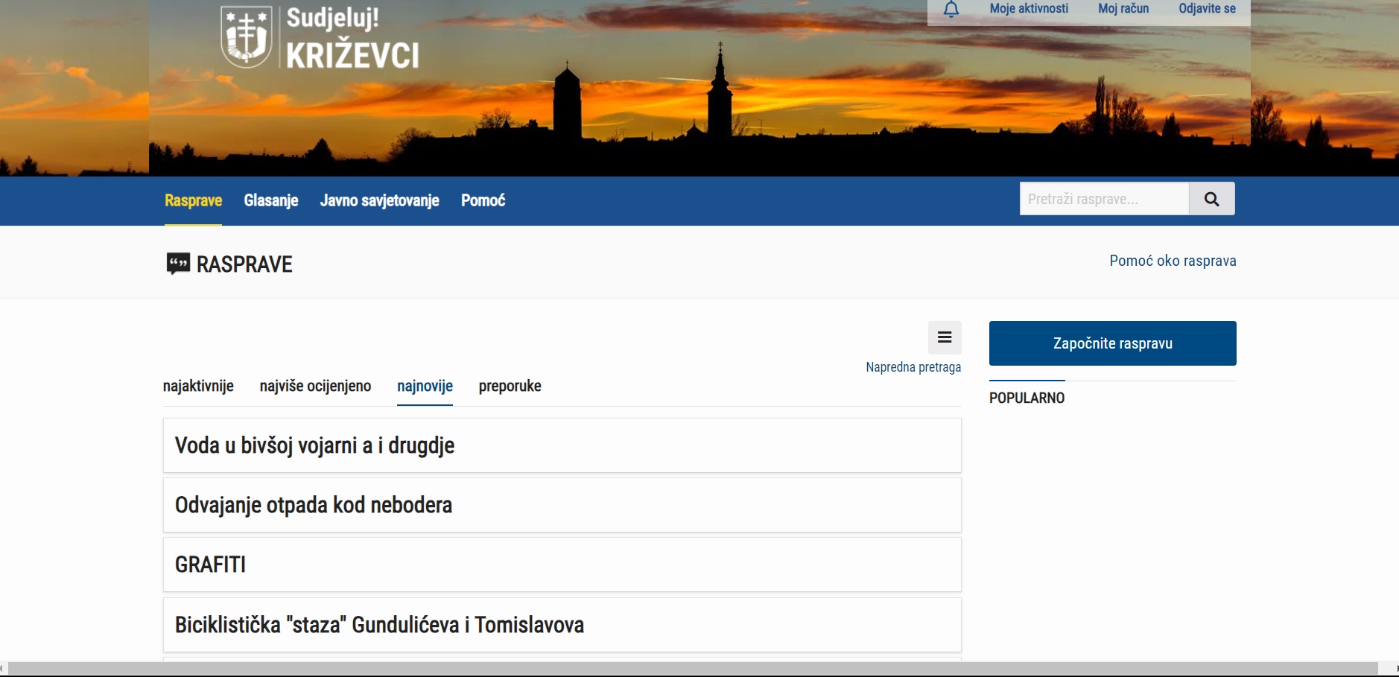Log out via Odjavite se
Screen dimensions: 1399x677
click(x=1206, y=9)
